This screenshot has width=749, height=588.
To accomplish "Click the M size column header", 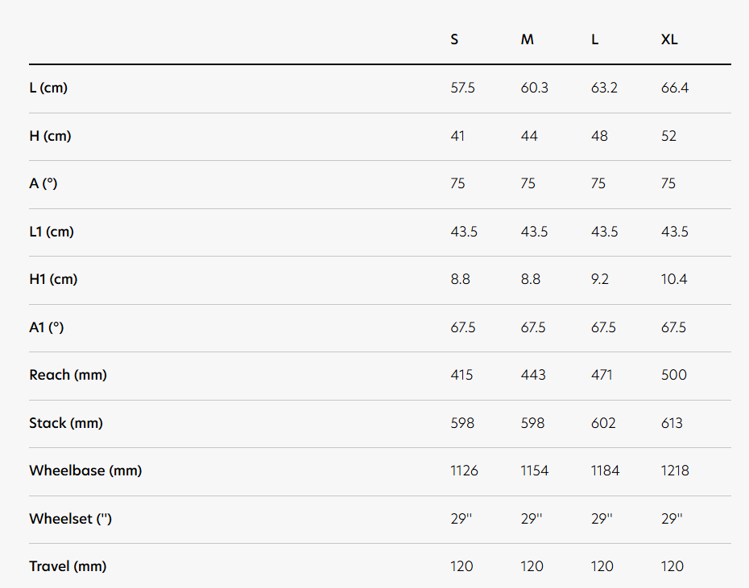I will pyautogui.click(x=527, y=39).
